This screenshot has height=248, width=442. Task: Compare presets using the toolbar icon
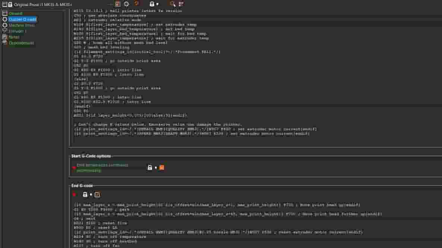pyautogui.click(x=181, y=4)
